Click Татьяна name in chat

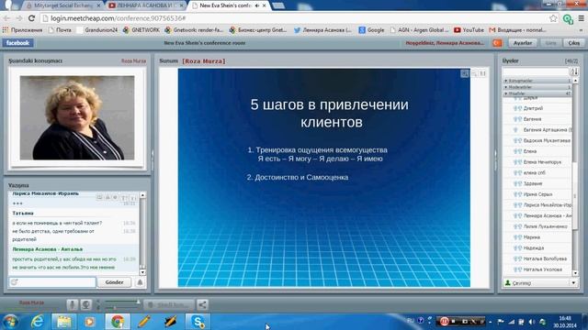pos(23,214)
